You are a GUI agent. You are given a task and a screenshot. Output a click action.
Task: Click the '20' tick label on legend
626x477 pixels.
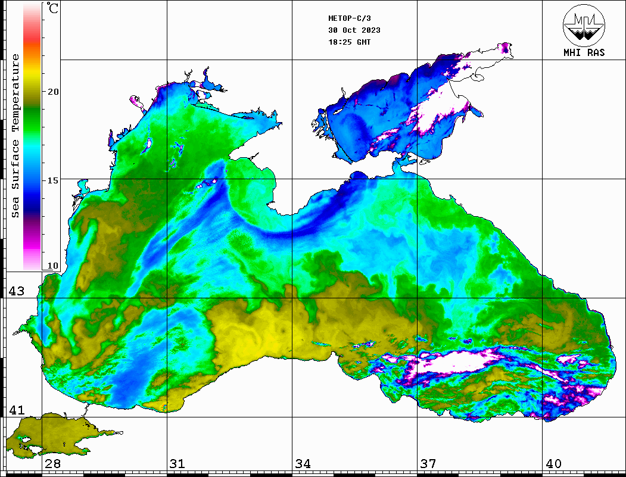[53, 92]
